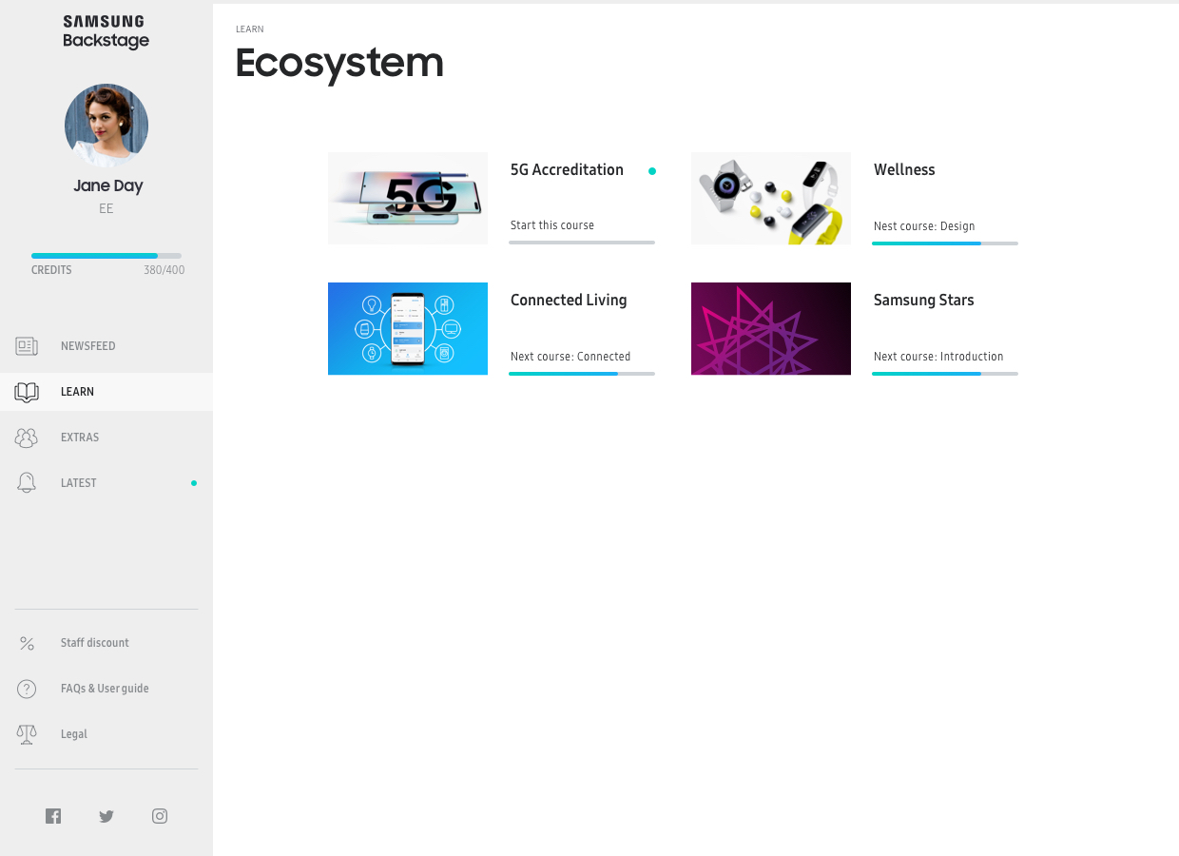Open the Connected Living course title
This screenshot has width=1179, height=856.
tap(569, 301)
